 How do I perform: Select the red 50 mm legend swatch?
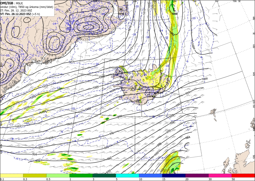(x=243, y=175)
